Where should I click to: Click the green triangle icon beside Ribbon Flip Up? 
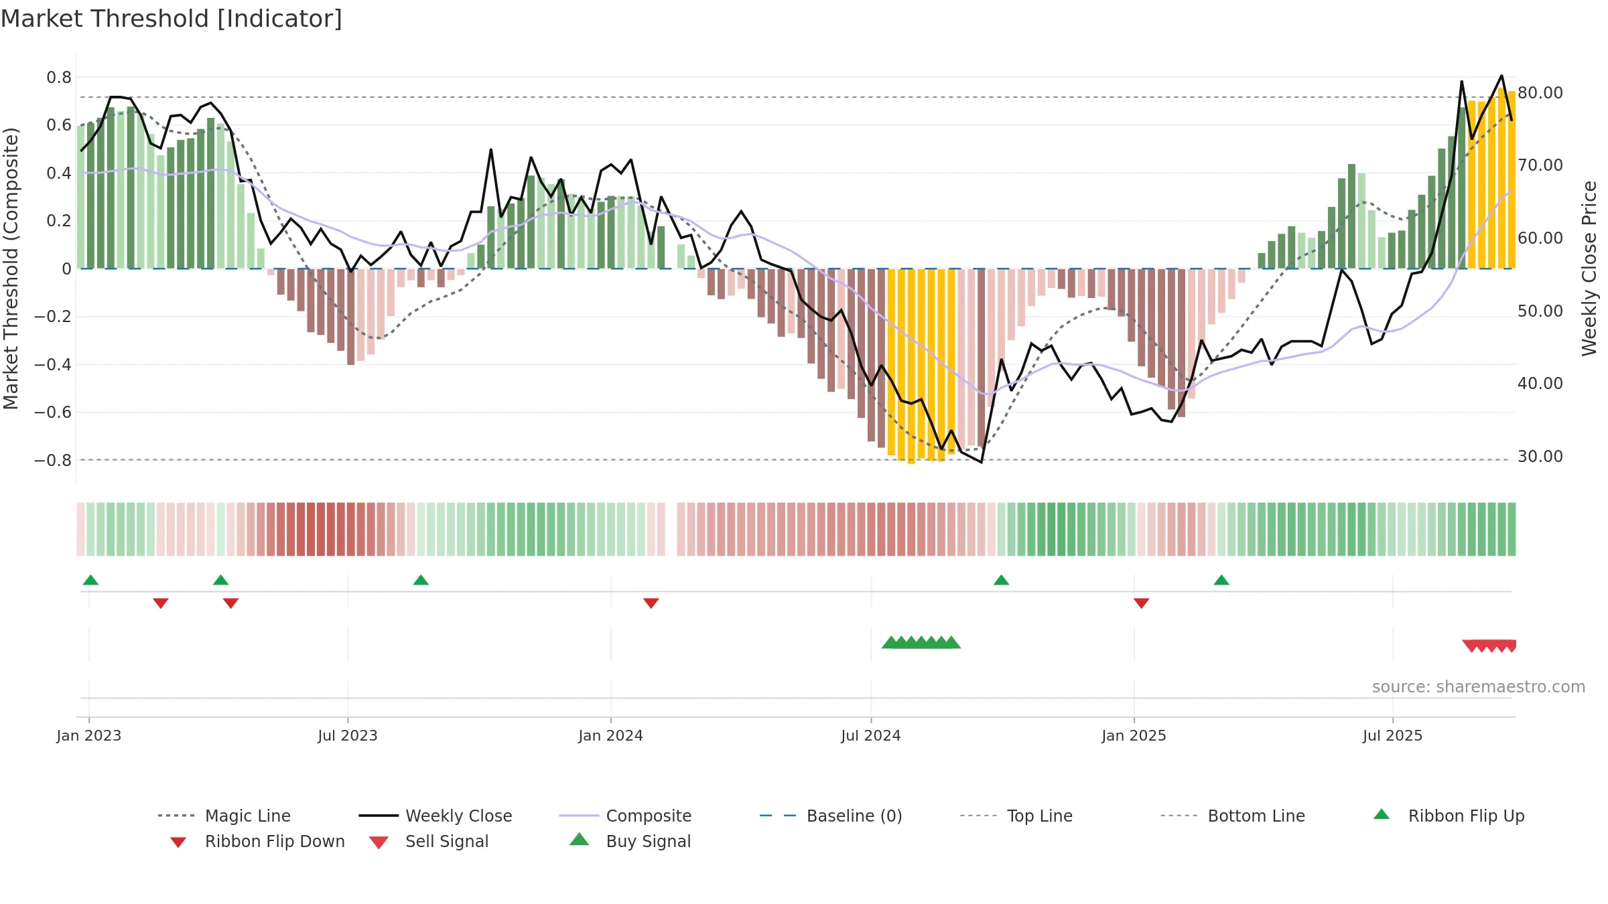point(1382,814)
